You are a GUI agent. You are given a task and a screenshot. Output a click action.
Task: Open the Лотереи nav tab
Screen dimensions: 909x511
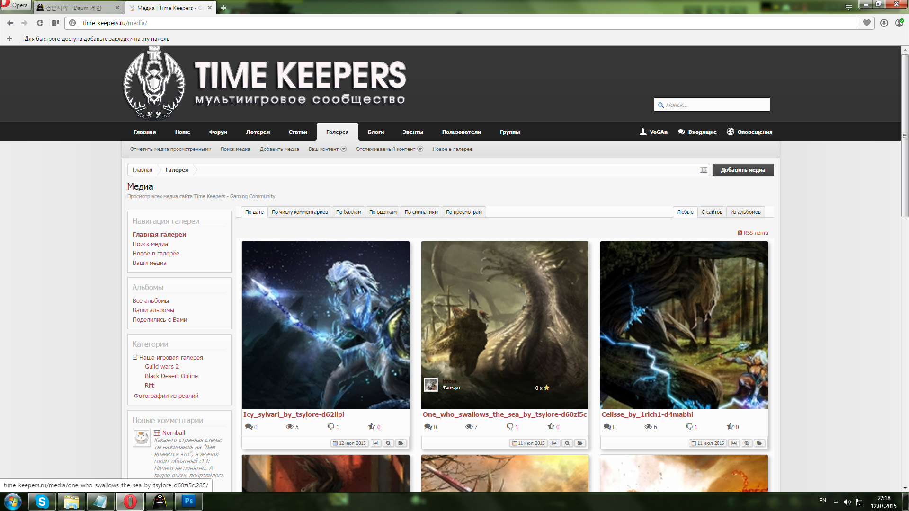[x=258, y=132]
